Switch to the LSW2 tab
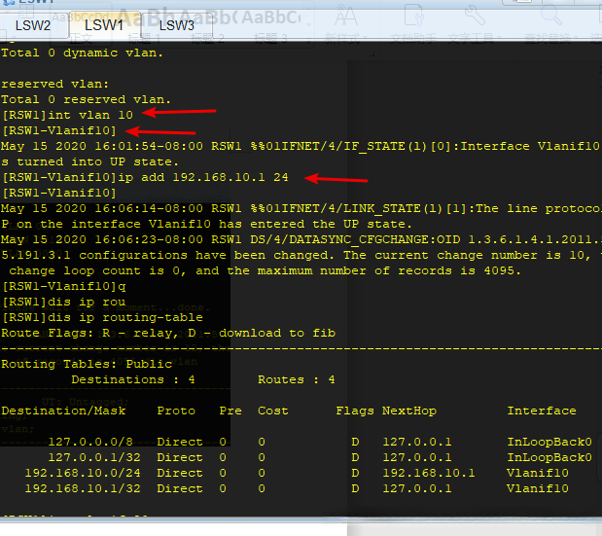Screen dimensions: 602x536 point(33,25)
